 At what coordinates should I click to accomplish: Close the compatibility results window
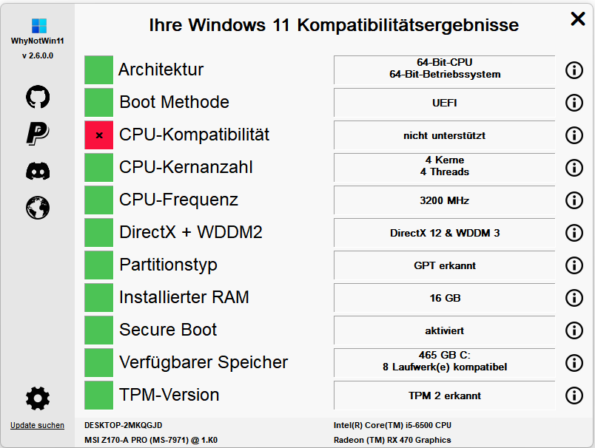[578, 18]
